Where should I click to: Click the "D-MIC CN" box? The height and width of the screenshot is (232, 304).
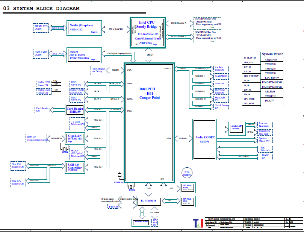[x=265, y=157]
